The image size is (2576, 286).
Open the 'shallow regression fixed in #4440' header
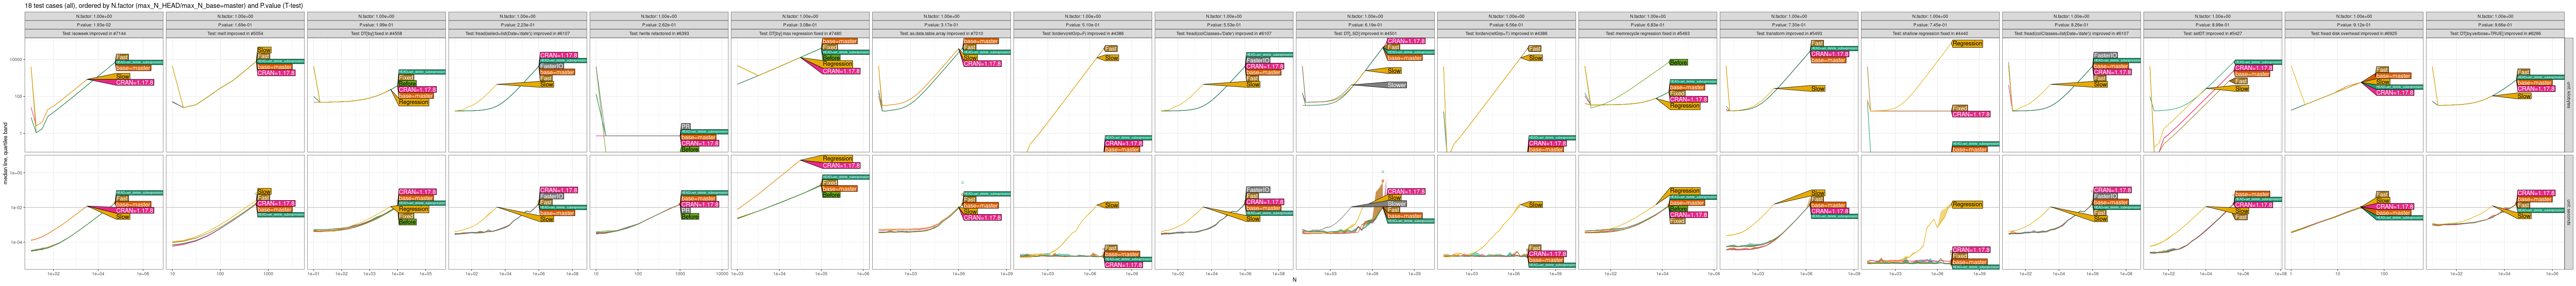[1930, 33]
